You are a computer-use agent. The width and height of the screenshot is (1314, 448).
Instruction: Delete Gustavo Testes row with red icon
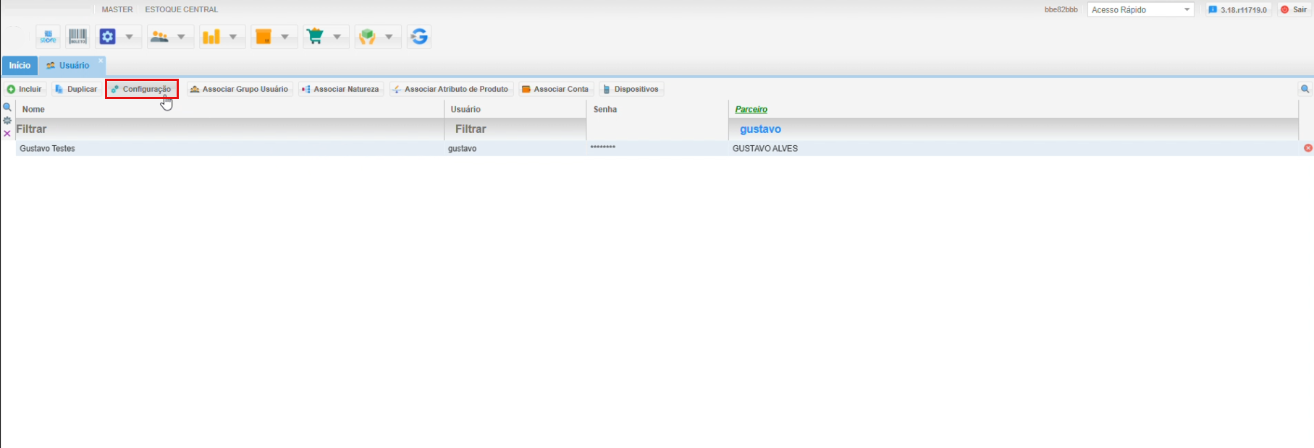(x=1307, y=148)
